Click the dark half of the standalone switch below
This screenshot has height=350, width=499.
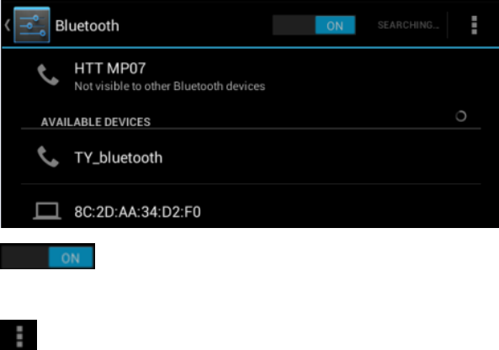[x=24, y=257]
